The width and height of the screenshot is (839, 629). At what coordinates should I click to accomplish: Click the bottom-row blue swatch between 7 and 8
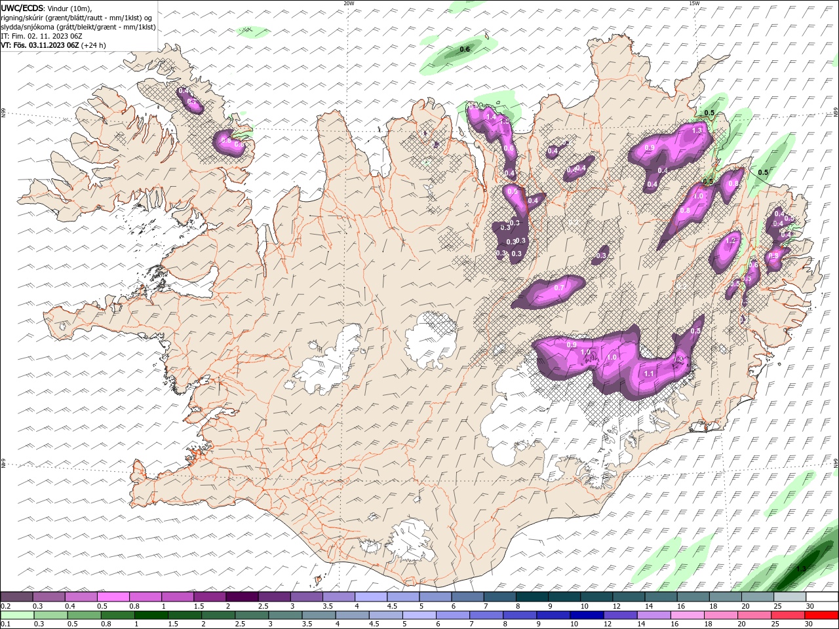(x=486, y=615)
